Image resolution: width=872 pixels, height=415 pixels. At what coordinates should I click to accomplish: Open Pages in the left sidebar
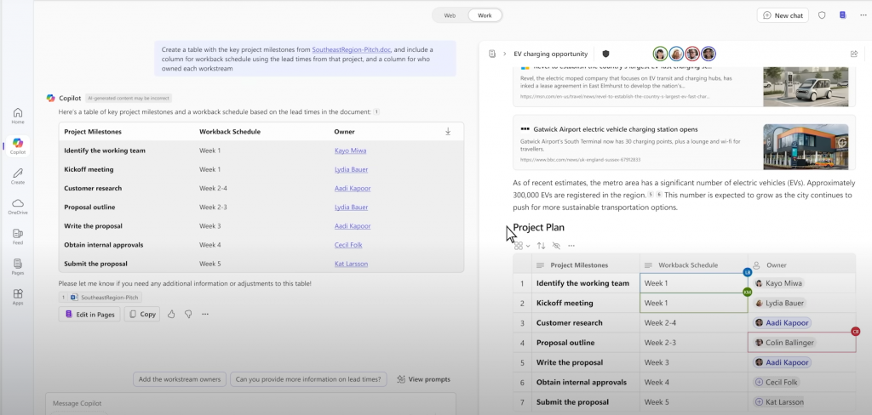click(x=18, y=267)
